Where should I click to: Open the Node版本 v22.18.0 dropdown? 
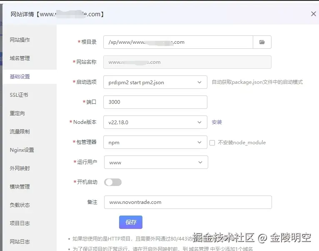155,122
